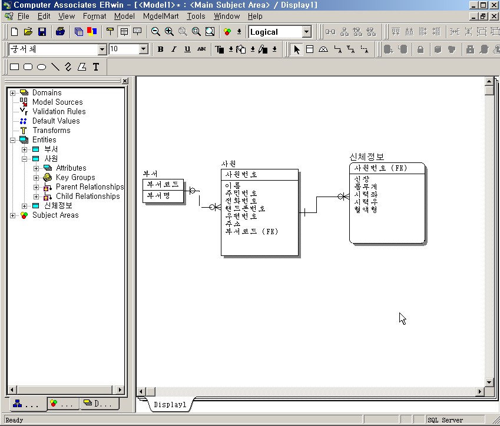Choose the Identifying relationship tool
The height and width of the screenshot is (426, 500).
[x=337, y=49]
